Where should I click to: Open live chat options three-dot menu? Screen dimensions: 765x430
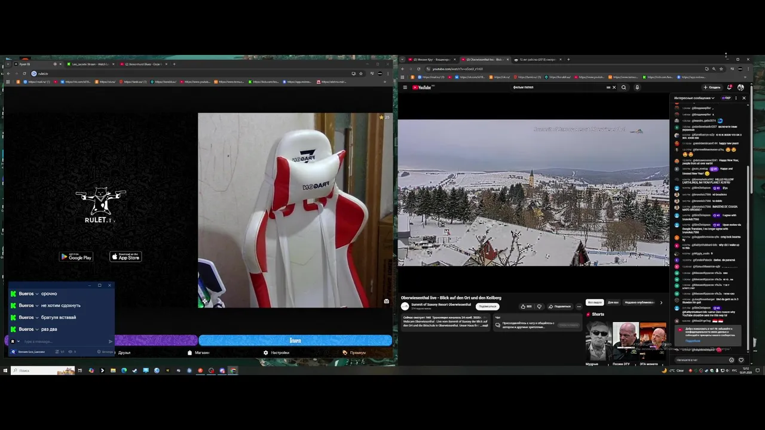[736, 98]
